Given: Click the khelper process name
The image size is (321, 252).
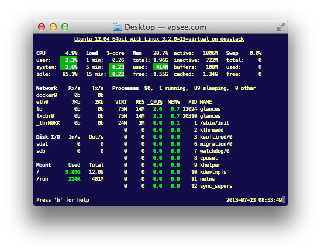Looking at the screenshot, I should coord(210,165).
